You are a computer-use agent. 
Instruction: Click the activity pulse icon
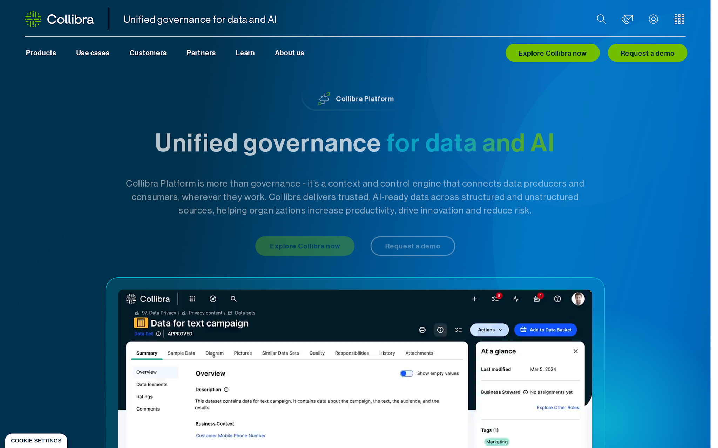coord(516,299)
